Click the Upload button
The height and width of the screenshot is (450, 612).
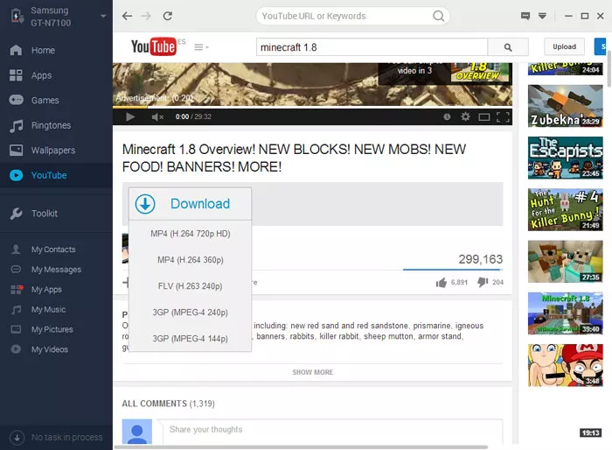click(564, 47)
